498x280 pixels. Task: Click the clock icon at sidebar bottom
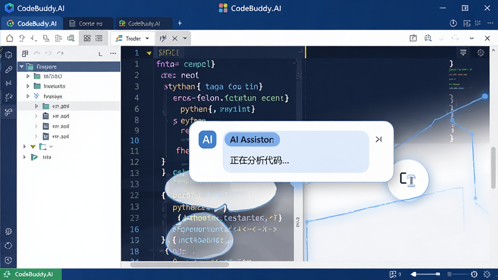pos(9,261)
